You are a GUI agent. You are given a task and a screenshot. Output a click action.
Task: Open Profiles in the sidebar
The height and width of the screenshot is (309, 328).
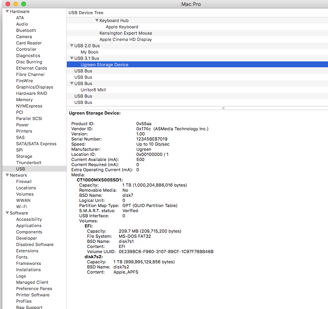(x=24, y=301)
